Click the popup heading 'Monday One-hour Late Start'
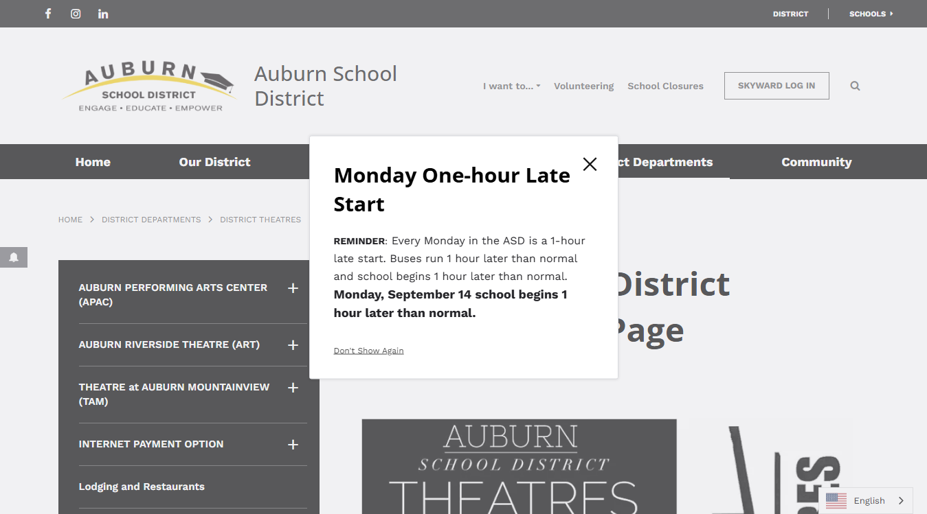This screenshot has width=927, height=514. click(452, 189)
